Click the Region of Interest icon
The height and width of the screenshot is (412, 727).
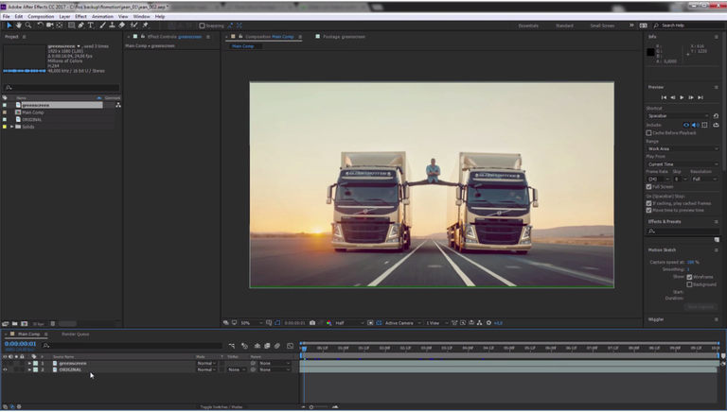(x=370, y=323)
